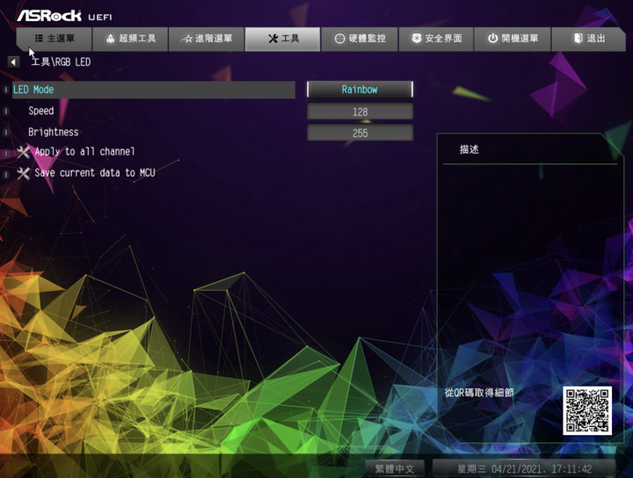Open the 進階選單 advanced tab

point(207,39)
